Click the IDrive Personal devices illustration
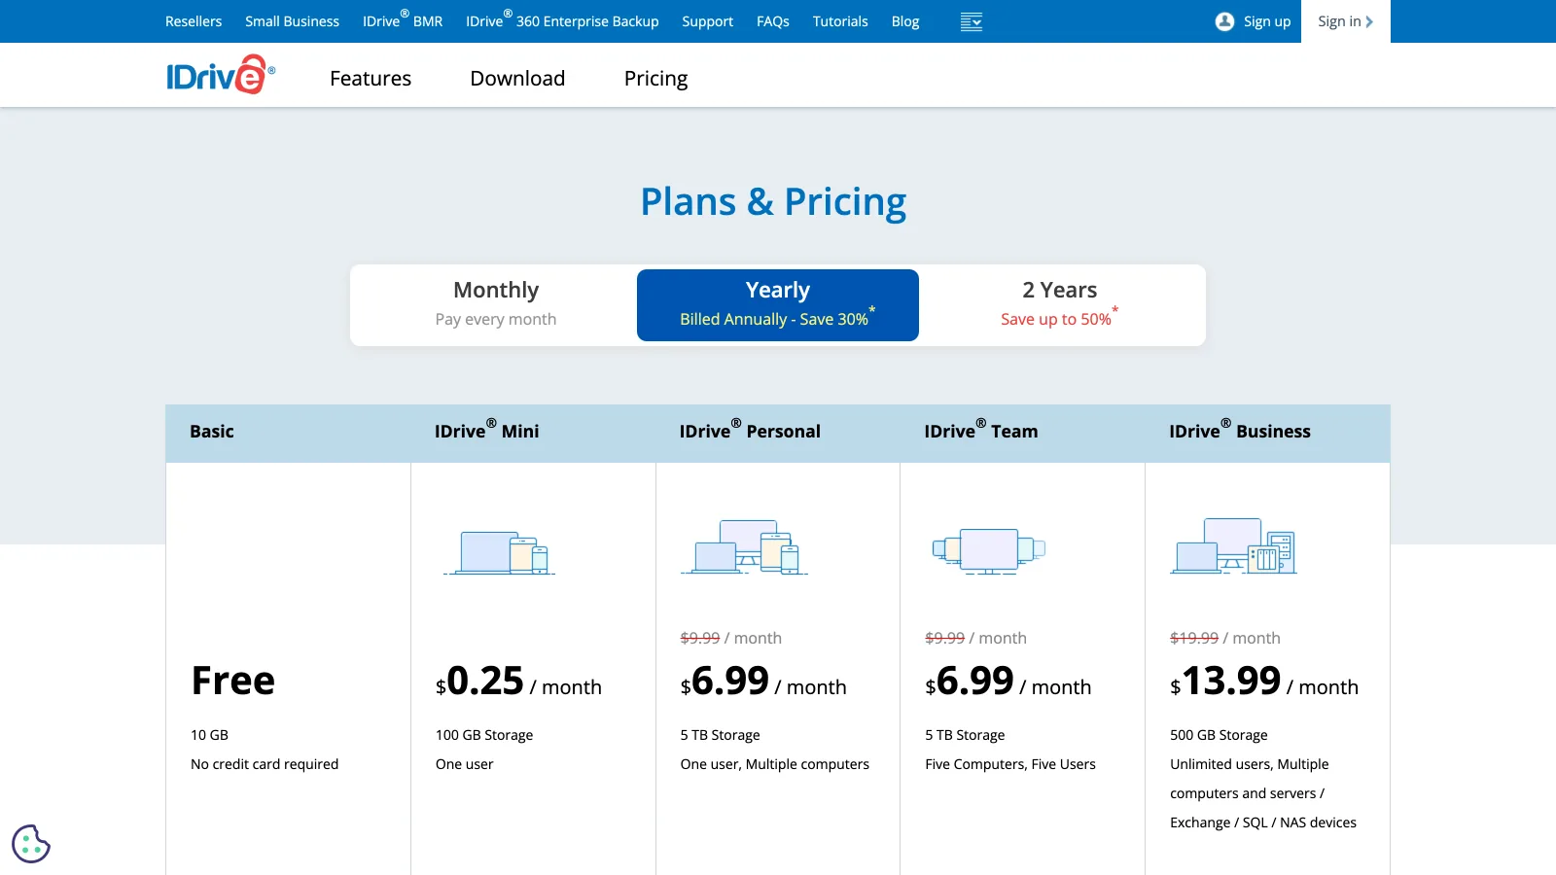The height and width of the screenshot is (875, 1556). click(x=745, y=546)
